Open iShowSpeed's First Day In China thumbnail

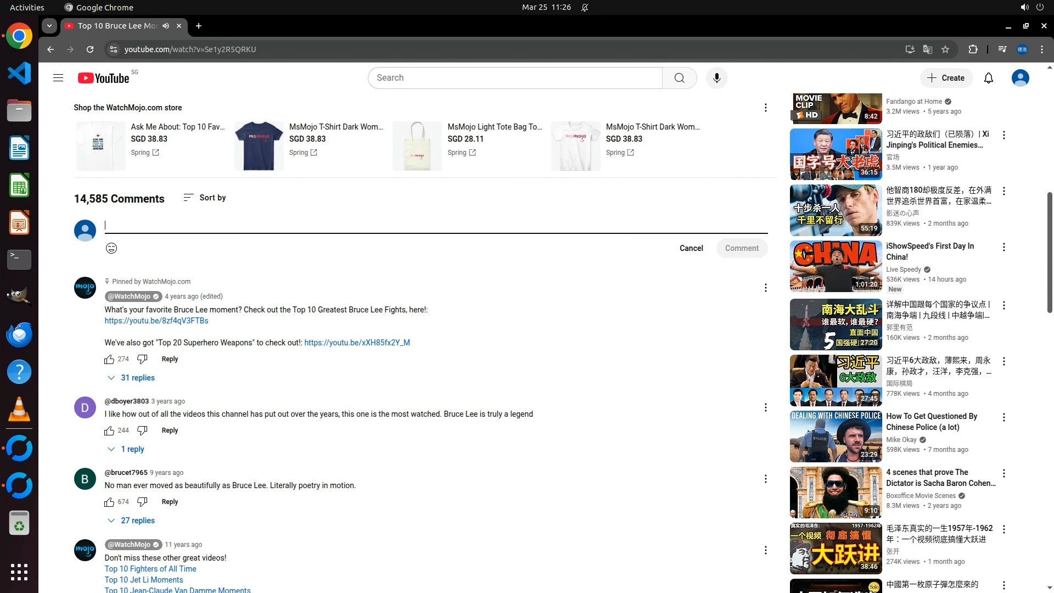coord(836,266)
